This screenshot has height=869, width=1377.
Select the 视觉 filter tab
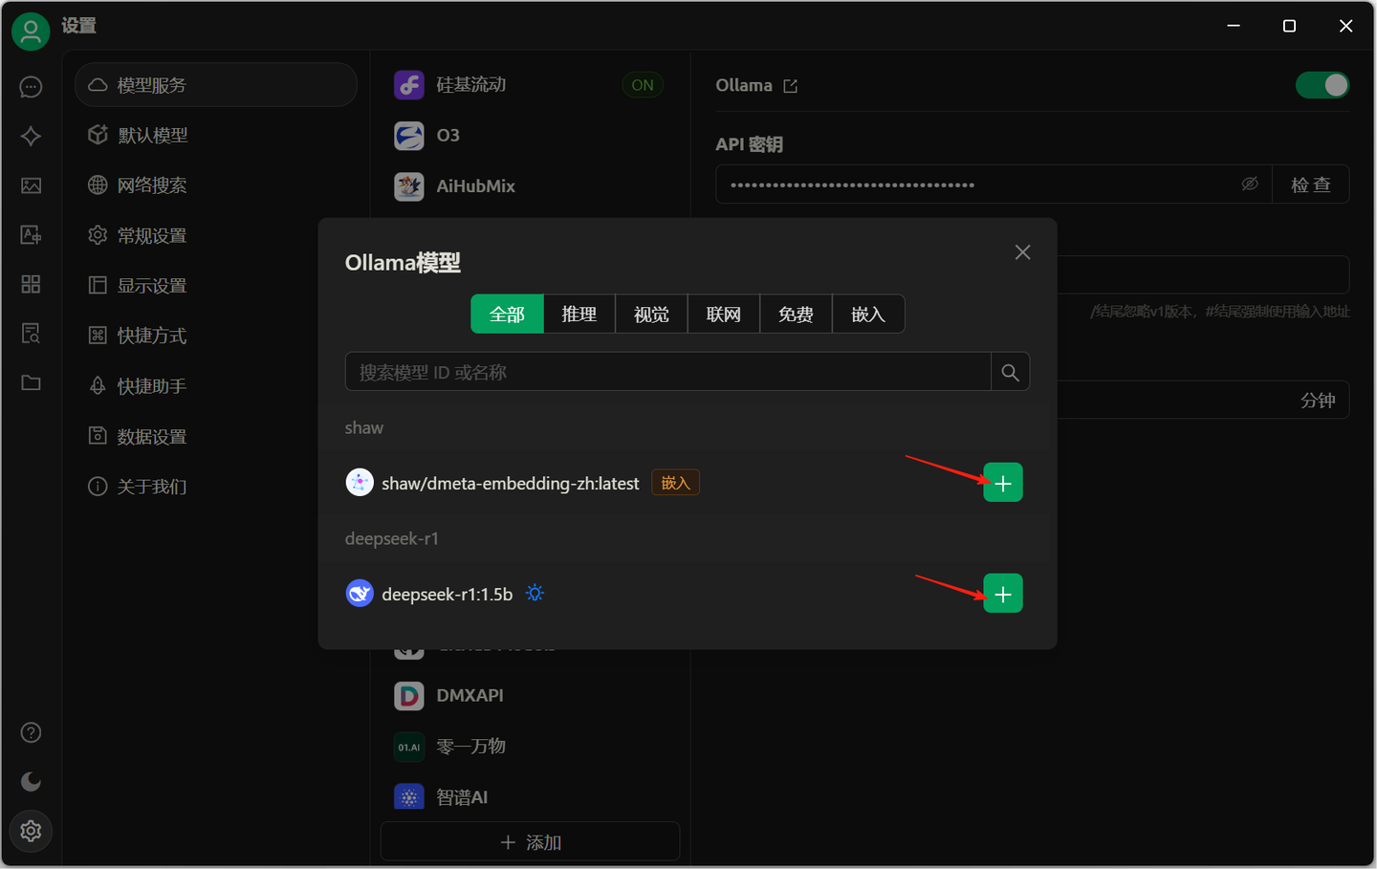(651, 315)
